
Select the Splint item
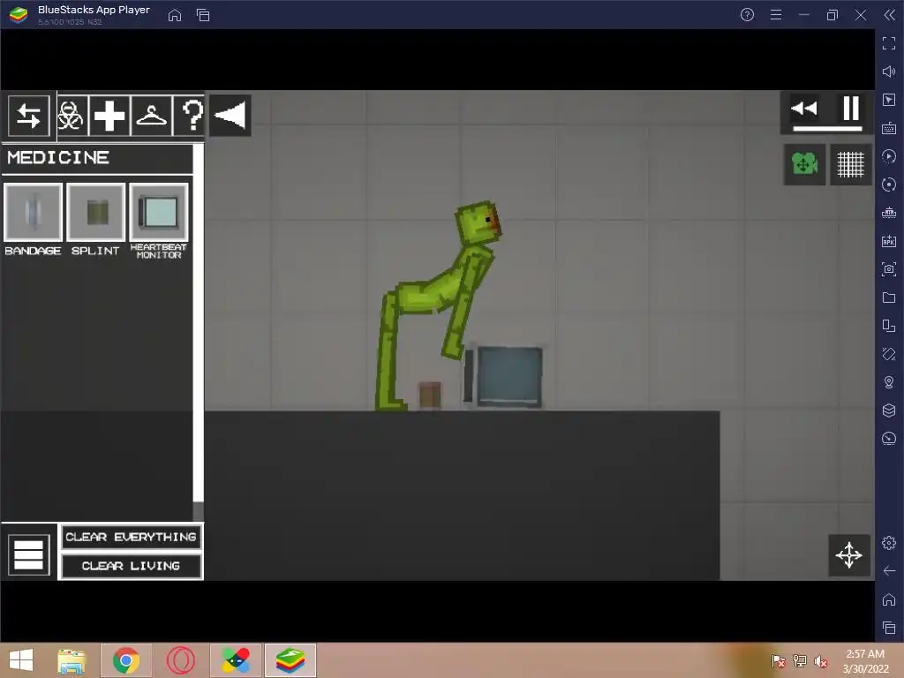(x=95, y=212)
